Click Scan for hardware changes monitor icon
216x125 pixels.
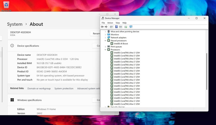[x=131, y=27]
